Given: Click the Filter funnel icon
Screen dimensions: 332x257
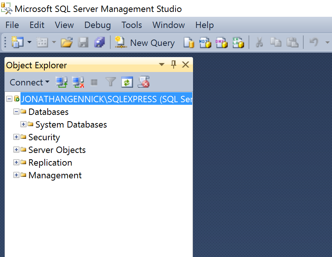Looking at the screenshot, I should [111, 82].
